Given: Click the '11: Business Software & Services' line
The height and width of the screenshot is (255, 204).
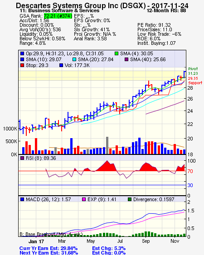Looking at the screenshot, I should tap(59, 10).
